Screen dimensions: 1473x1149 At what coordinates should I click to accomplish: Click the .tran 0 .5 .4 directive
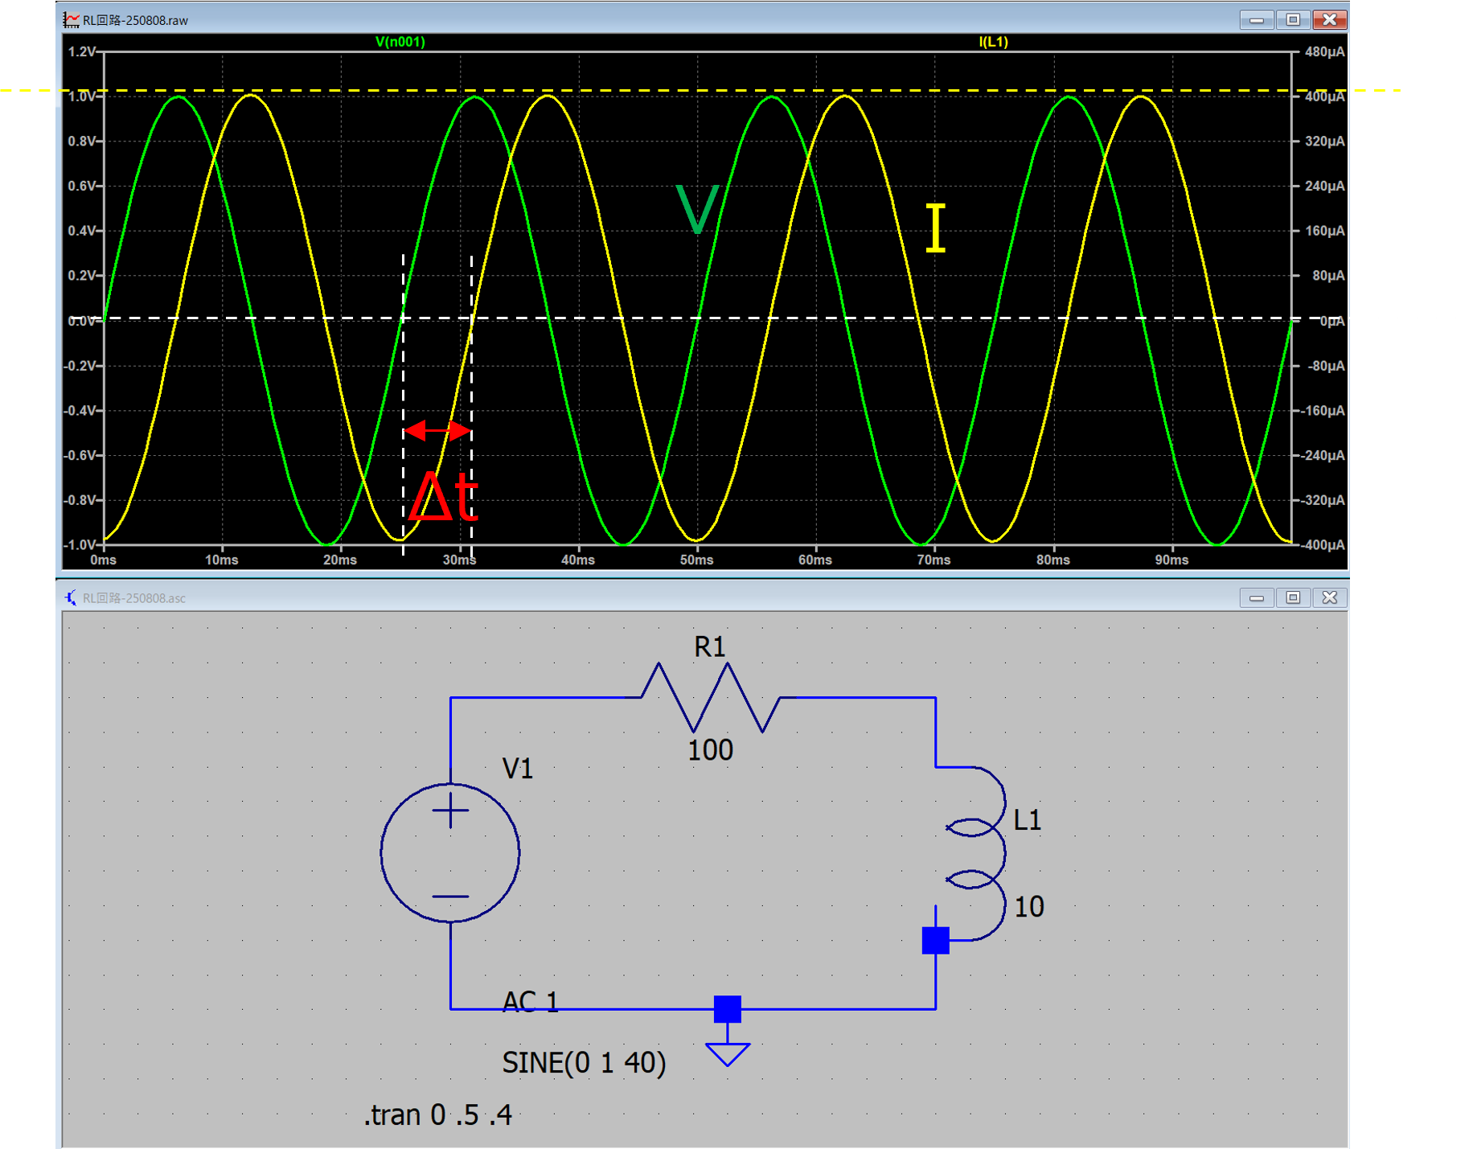(x=437, y=1115)
